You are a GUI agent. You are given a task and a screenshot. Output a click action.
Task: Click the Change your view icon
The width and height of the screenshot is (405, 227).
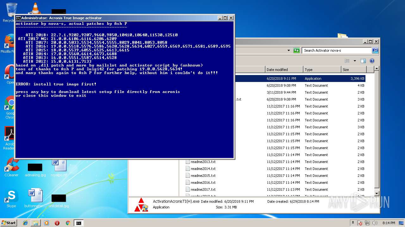pos(347,61)
